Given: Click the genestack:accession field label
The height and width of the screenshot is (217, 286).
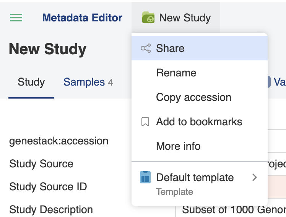Looking at the screenshot, I should tap(59, 141).
